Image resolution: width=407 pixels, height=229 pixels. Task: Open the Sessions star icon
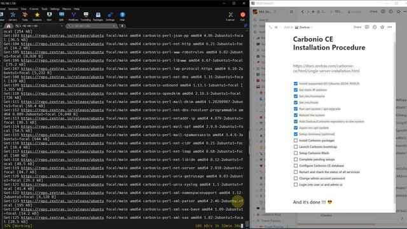(x=37, y=17)
